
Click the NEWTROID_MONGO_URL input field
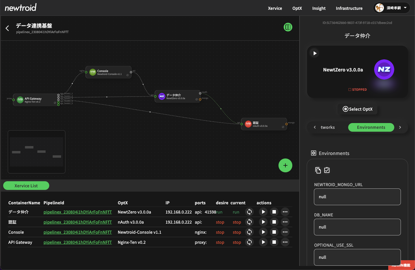pyautogui.click(x=357, y=197)
